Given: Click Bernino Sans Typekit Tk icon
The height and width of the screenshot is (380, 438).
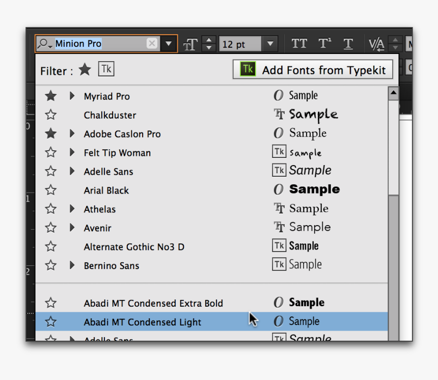Looking at the screenshot, I should click(x=279, y=264).
